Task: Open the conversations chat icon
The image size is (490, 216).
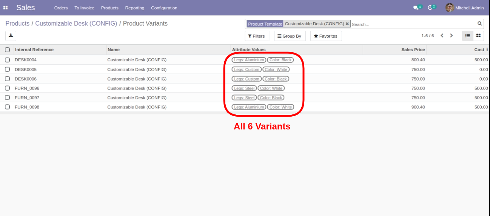Action: tap(416, 8)
